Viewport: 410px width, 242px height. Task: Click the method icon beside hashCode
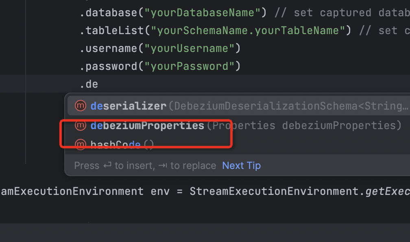(81, 144)
